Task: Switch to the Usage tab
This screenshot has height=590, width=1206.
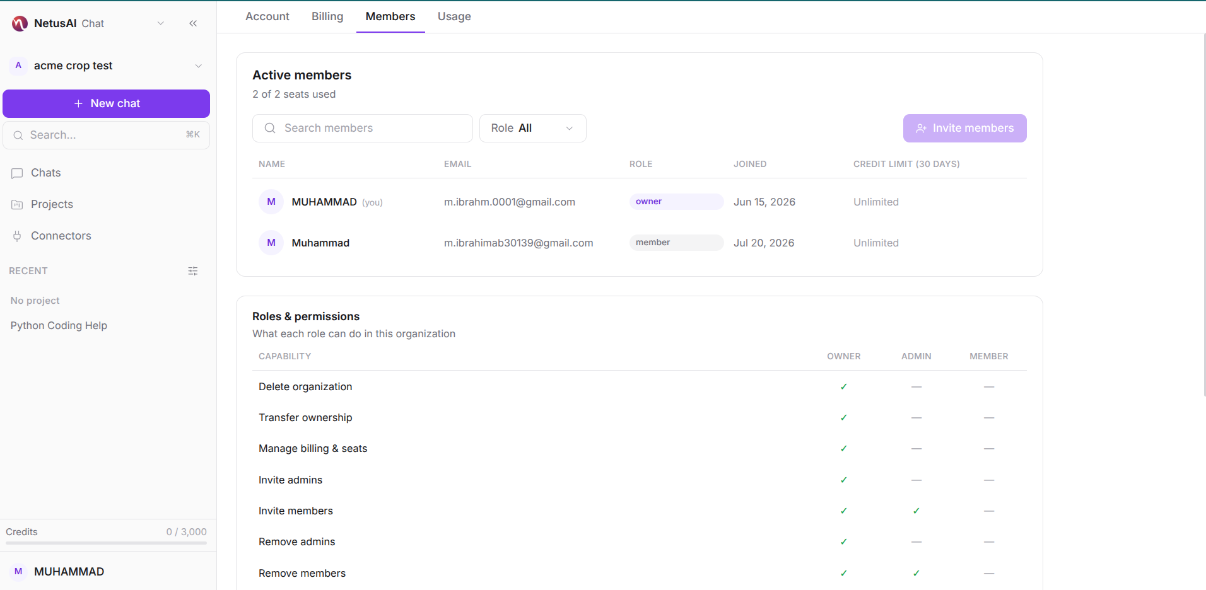Action: [454, 16]
